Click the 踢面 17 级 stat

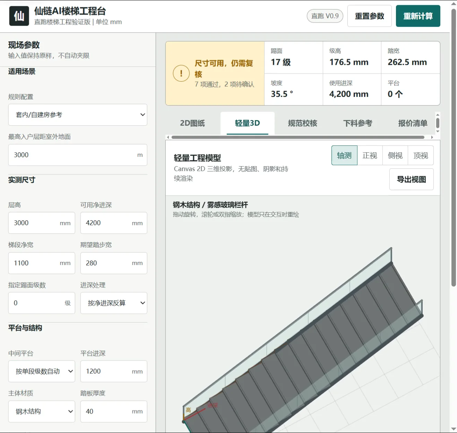[x=294, y=58]
